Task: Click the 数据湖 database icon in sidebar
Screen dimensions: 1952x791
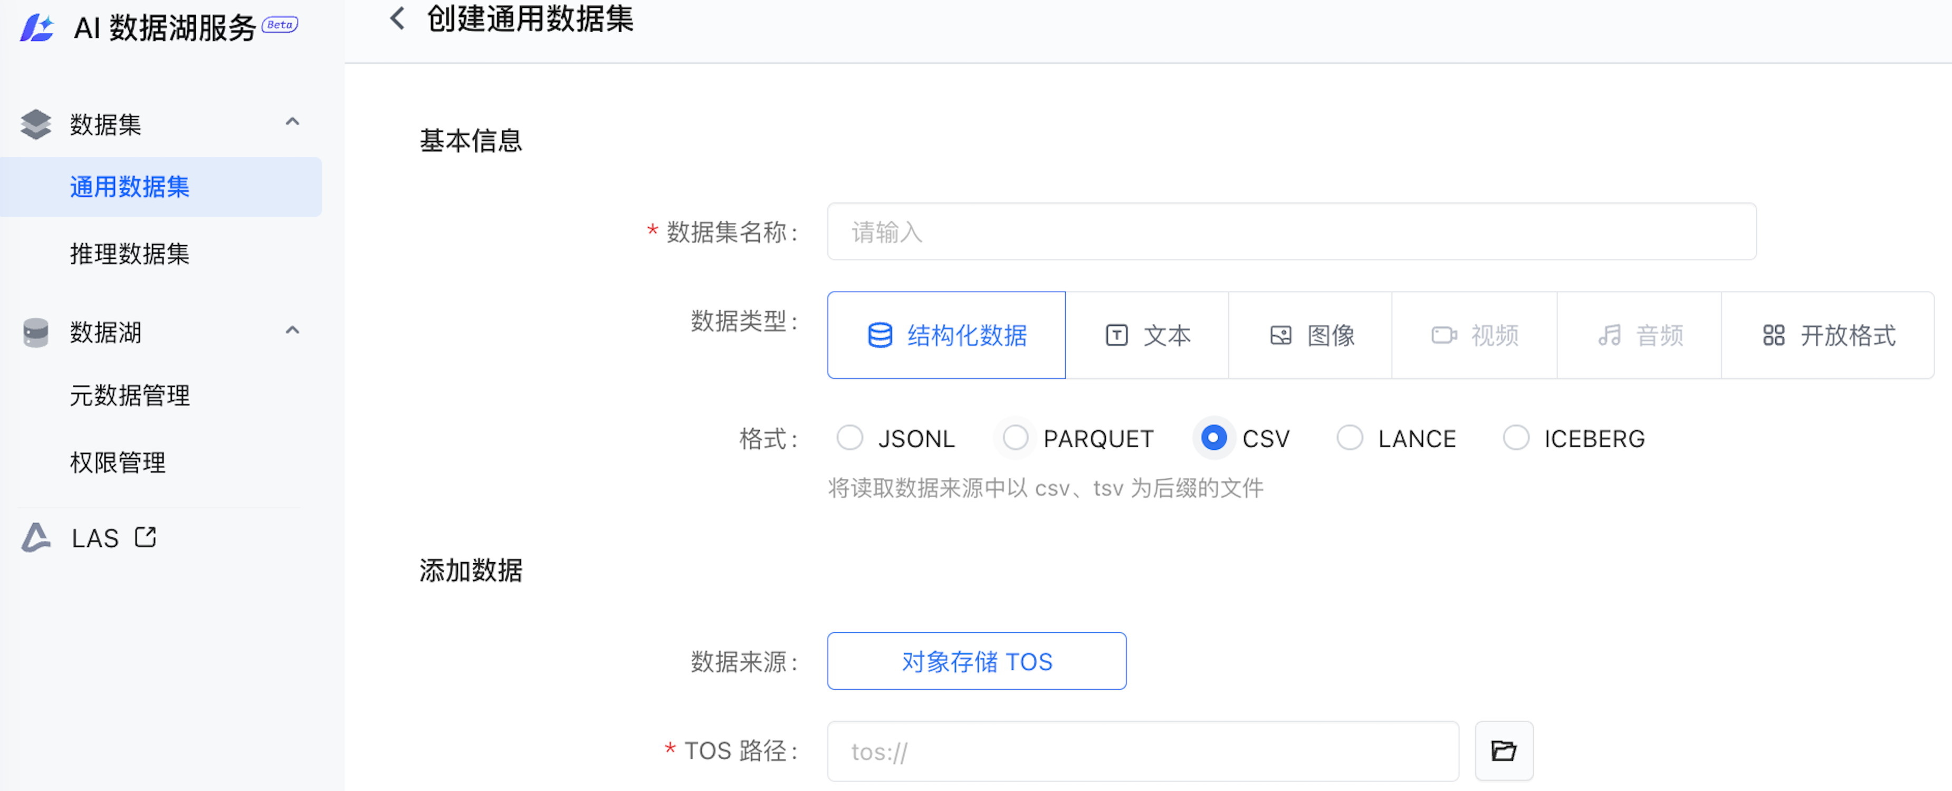Action: coord(36,332)
